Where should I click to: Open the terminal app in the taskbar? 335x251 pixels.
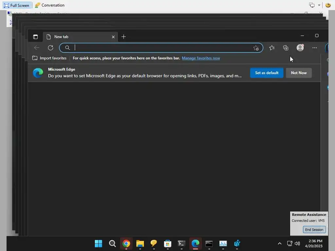pos(181,243)
